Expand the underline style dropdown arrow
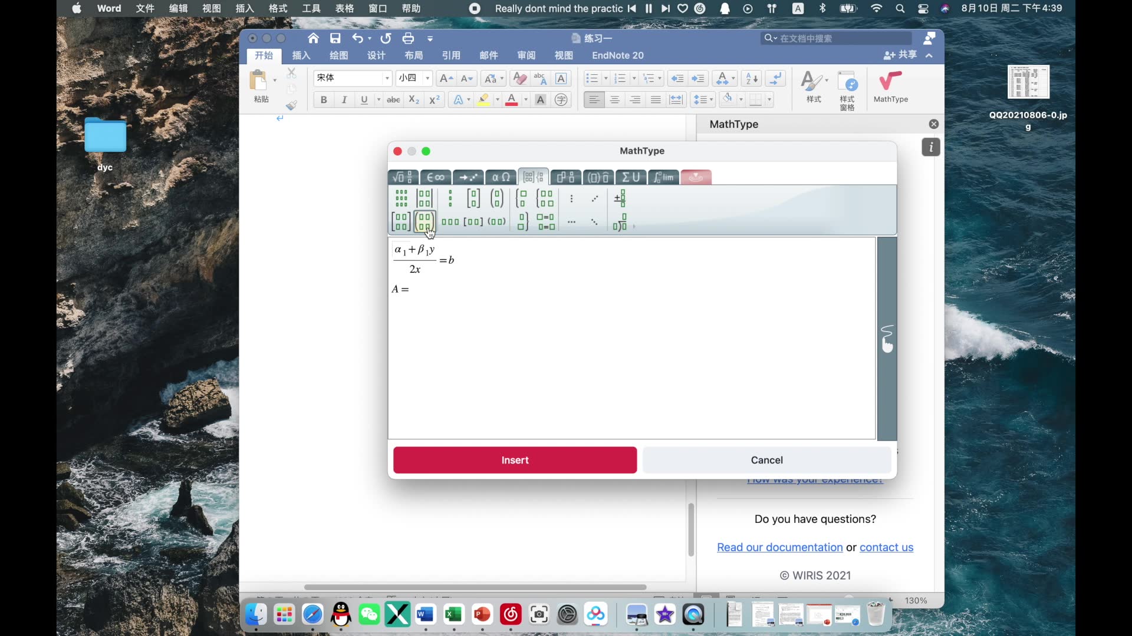 click(x=379, y=100)
